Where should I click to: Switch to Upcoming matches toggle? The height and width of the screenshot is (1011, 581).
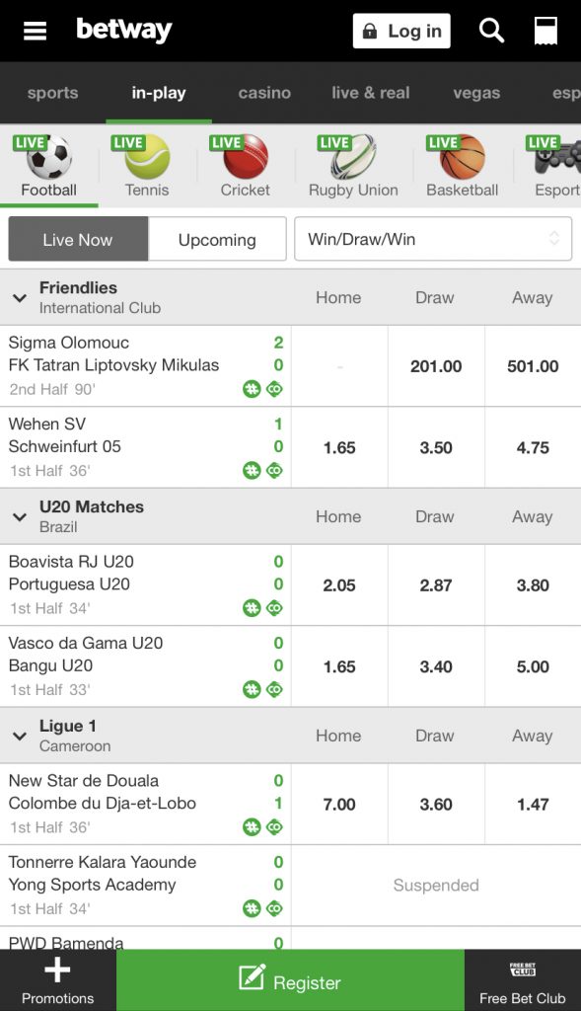217,239
